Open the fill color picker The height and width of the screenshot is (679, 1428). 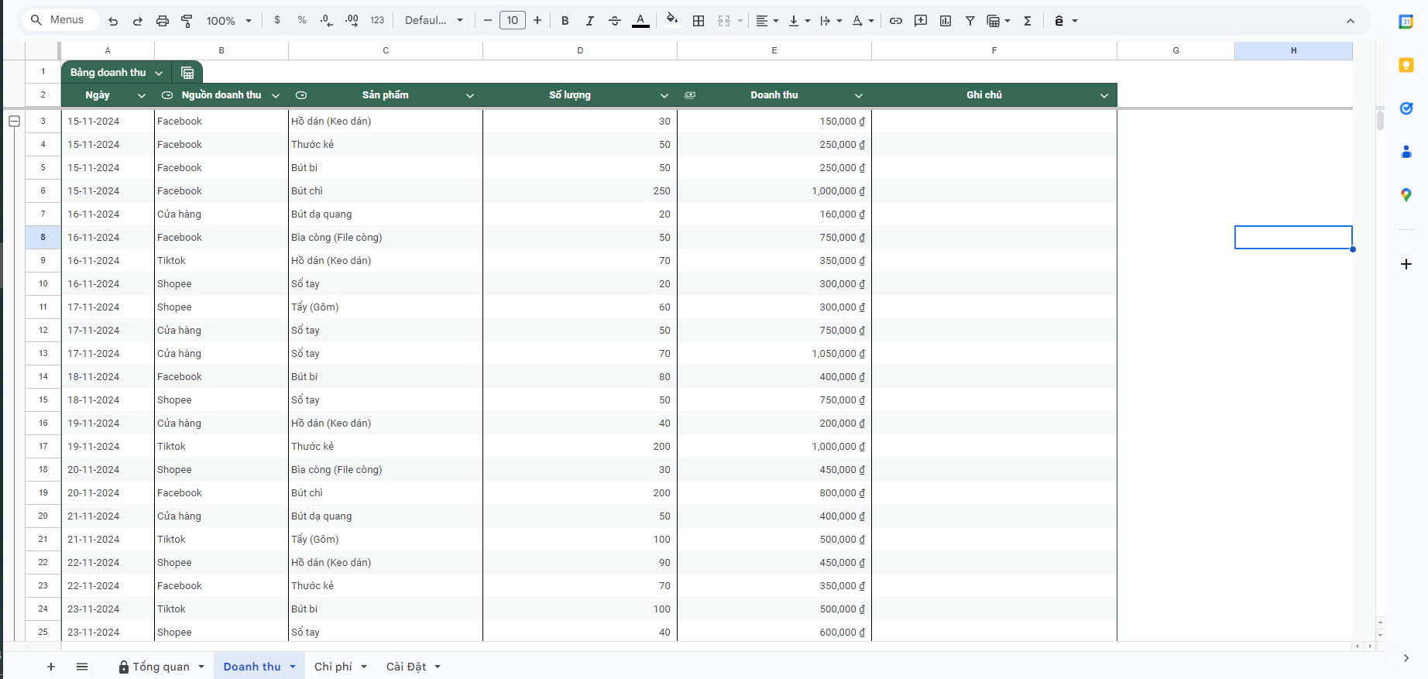pyautogui.click(x=671, y=21)
